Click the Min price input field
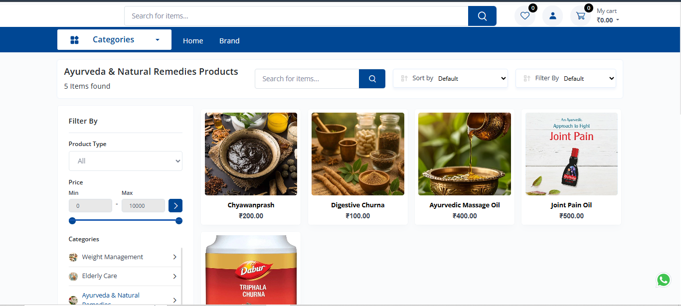Viewport: 681px width, 306px height. (90, 205)
